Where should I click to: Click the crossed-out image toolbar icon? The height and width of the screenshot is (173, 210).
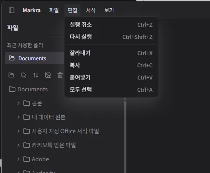(x=48, y=75)
